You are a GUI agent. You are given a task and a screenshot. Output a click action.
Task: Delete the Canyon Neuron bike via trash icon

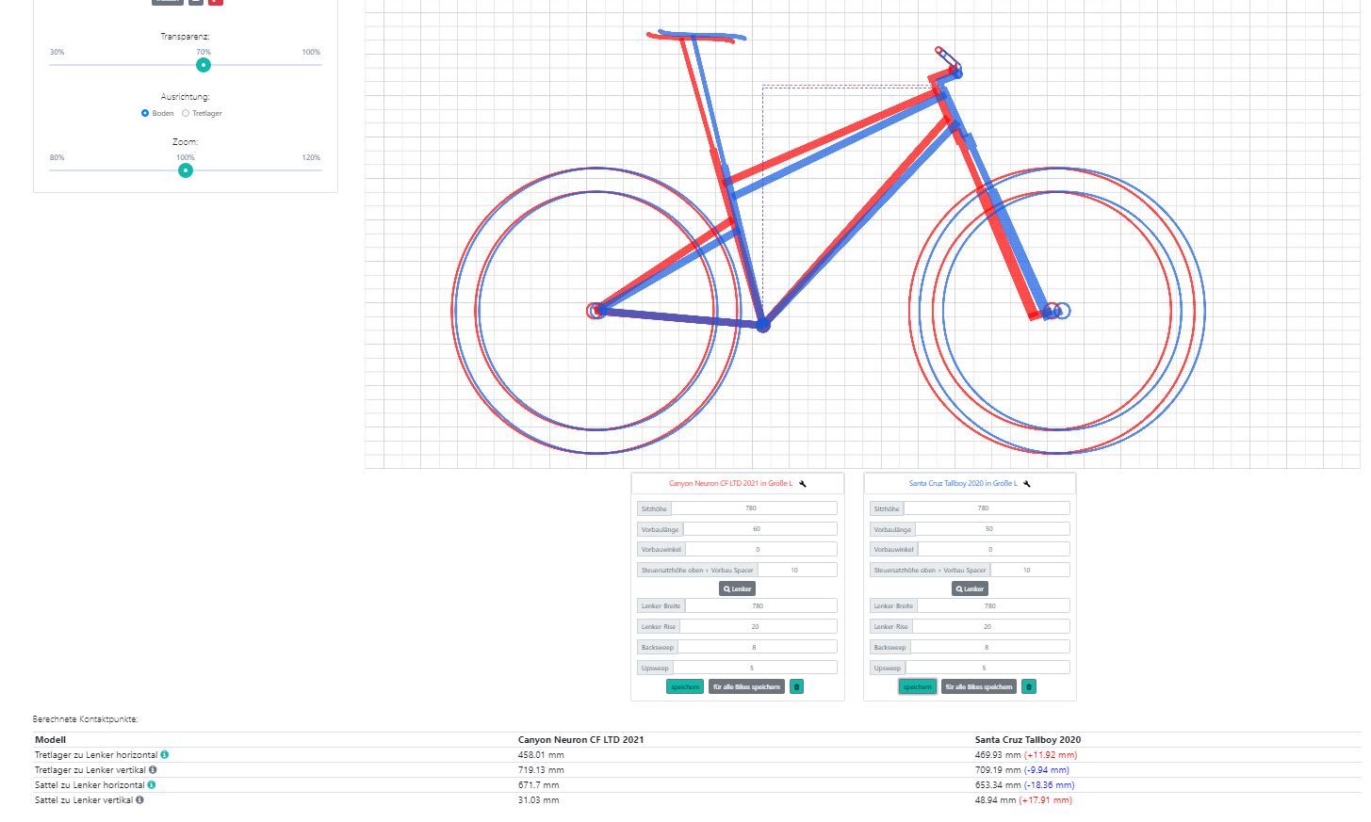[796, 687]
